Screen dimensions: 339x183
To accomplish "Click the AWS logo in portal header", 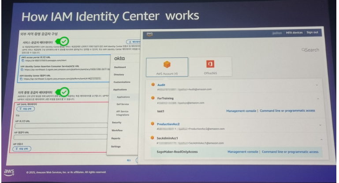I will [x=149, y=34].
